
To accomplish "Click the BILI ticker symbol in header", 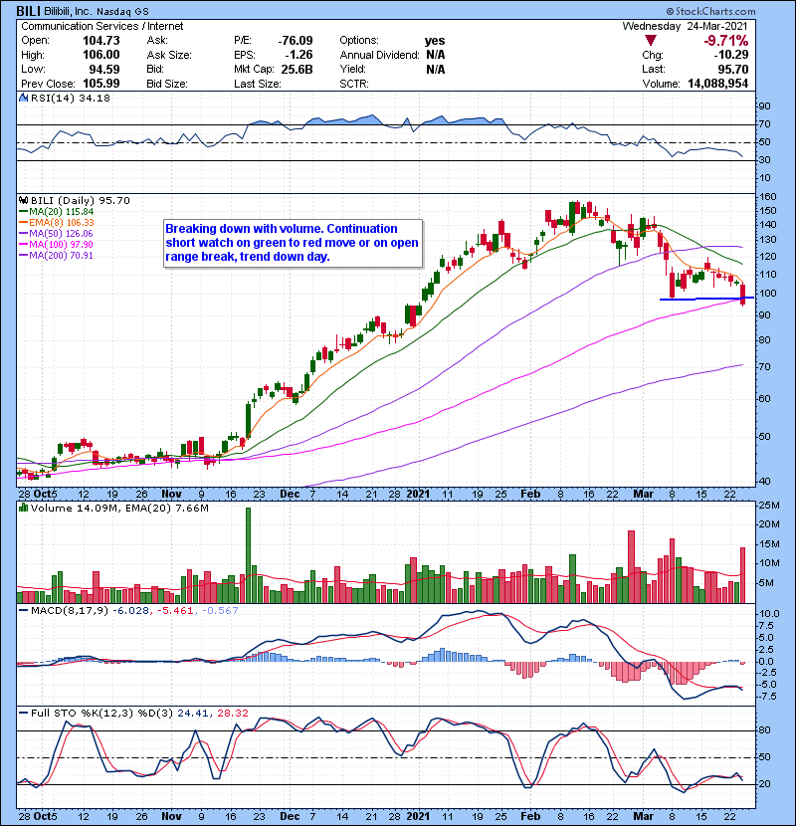I will coord(29,11).
